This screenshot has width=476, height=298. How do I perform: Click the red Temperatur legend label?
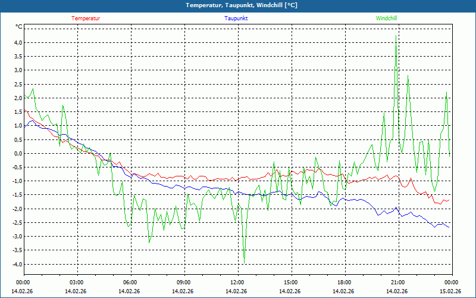(x=86, y=18)
